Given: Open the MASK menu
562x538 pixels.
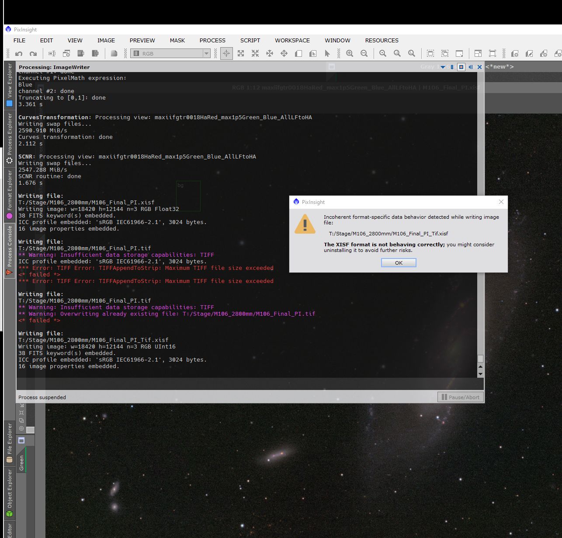Looking at the screenshot, I should coord(177,40).
